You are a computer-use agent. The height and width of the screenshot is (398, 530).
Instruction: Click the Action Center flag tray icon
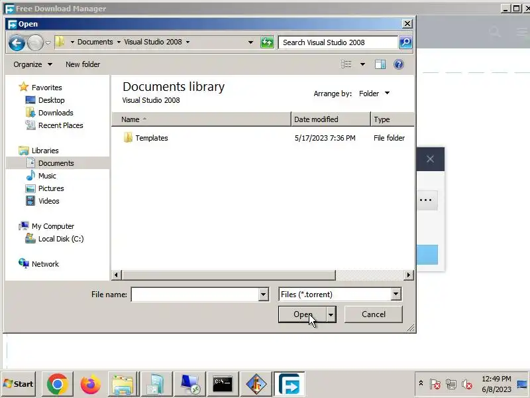[x=435, y=384]
